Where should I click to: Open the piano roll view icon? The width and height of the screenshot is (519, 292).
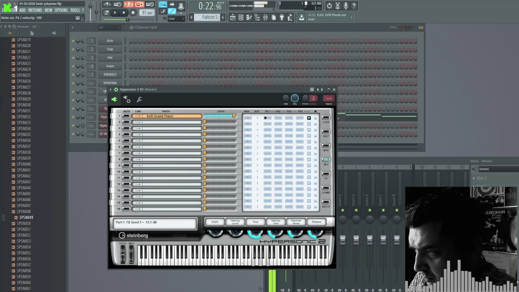pos(249,17)
